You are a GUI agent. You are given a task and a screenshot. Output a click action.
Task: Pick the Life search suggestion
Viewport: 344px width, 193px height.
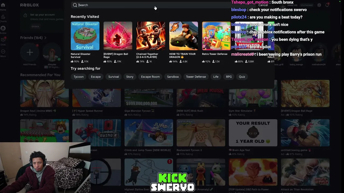pyautogui.click(x=216, y=77)
